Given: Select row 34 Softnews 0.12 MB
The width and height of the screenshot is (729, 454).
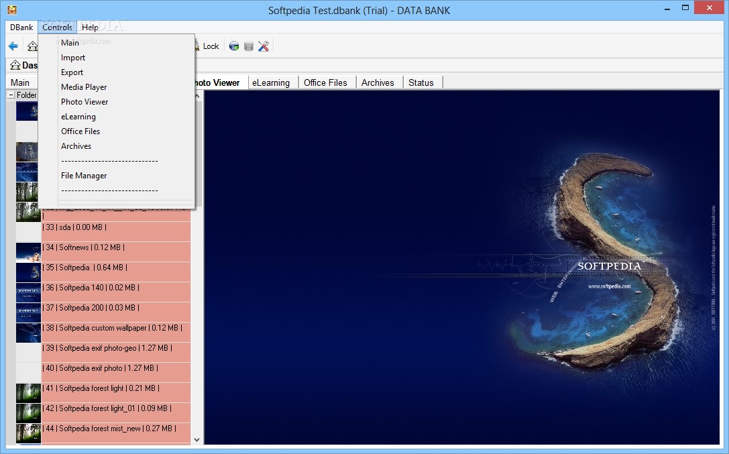Looking at the screenshot, I should [116, 252].
